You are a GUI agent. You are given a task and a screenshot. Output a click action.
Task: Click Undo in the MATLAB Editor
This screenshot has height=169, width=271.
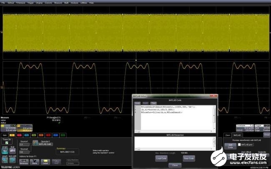coord(138,103)
